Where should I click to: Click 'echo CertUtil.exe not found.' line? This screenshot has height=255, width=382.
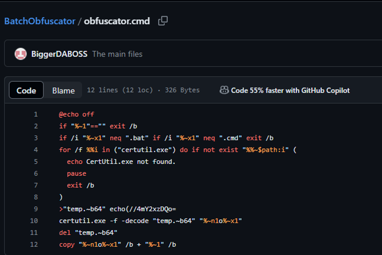(x=121, y=161)
